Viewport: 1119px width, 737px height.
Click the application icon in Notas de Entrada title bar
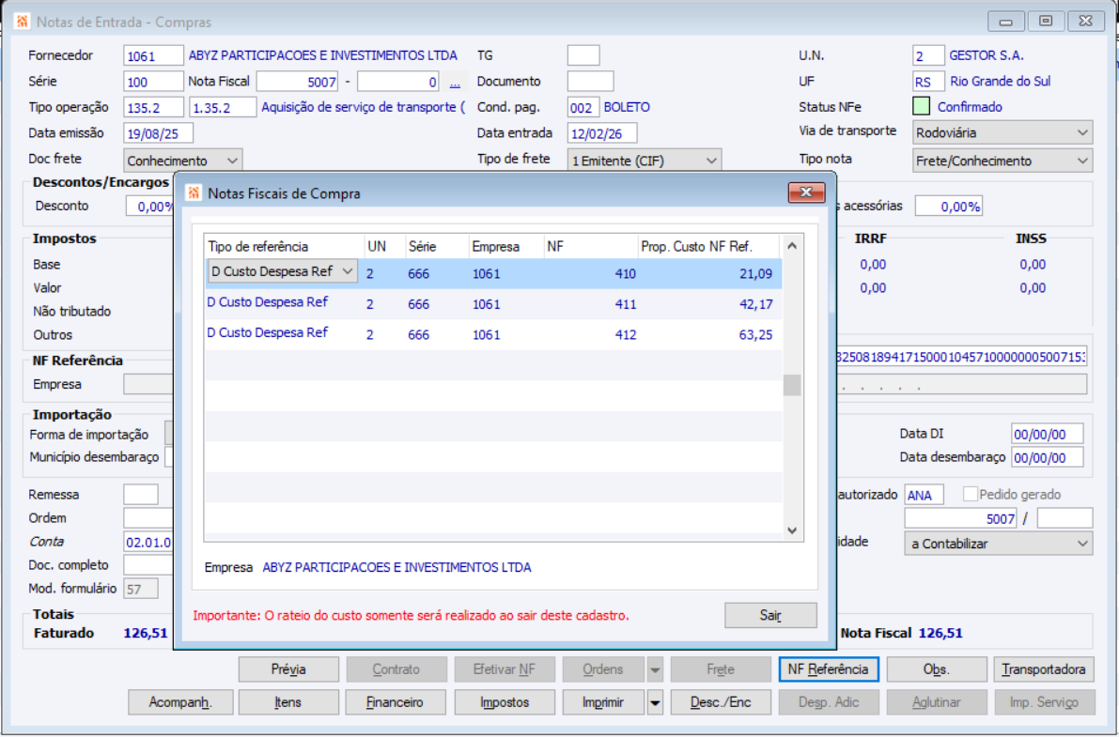coord(23,22)
